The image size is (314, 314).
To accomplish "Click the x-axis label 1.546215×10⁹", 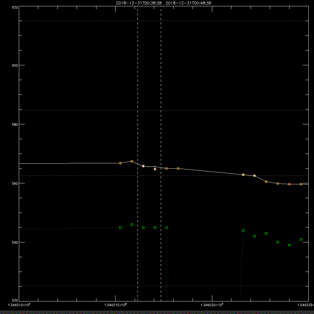I will pyautogui.click(x=116, y=305).
